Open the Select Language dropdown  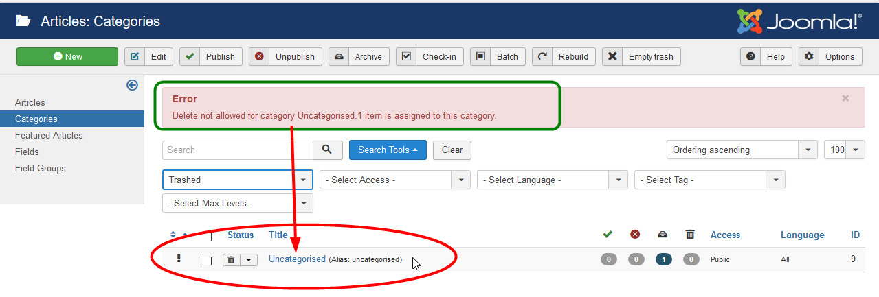click(x=553, y=180)
